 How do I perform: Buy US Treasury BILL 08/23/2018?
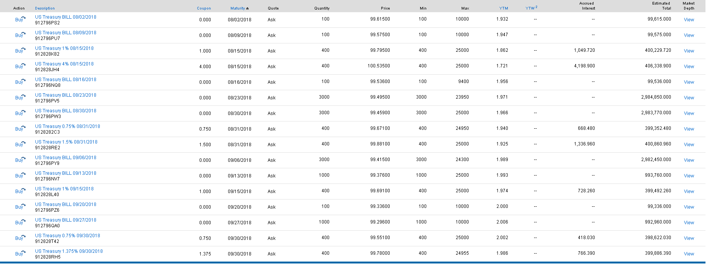click(x=20, y=97)
